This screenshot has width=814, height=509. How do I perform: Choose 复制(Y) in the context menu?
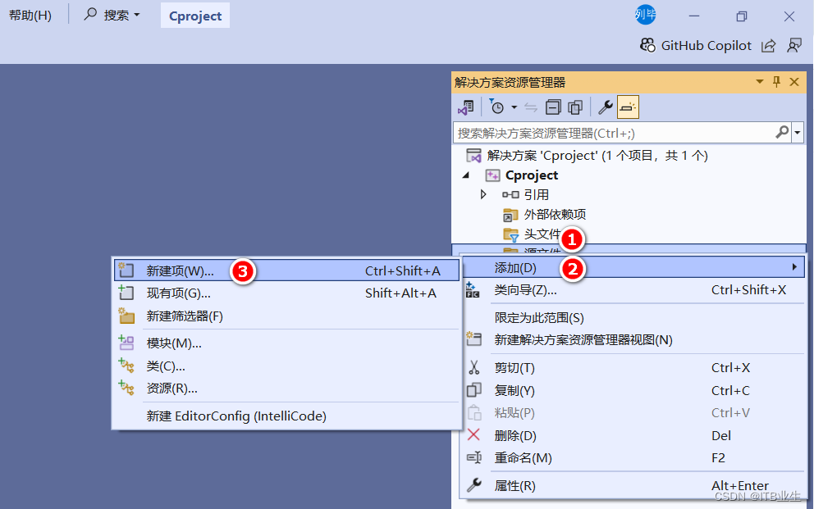click(x=633, y=390)
